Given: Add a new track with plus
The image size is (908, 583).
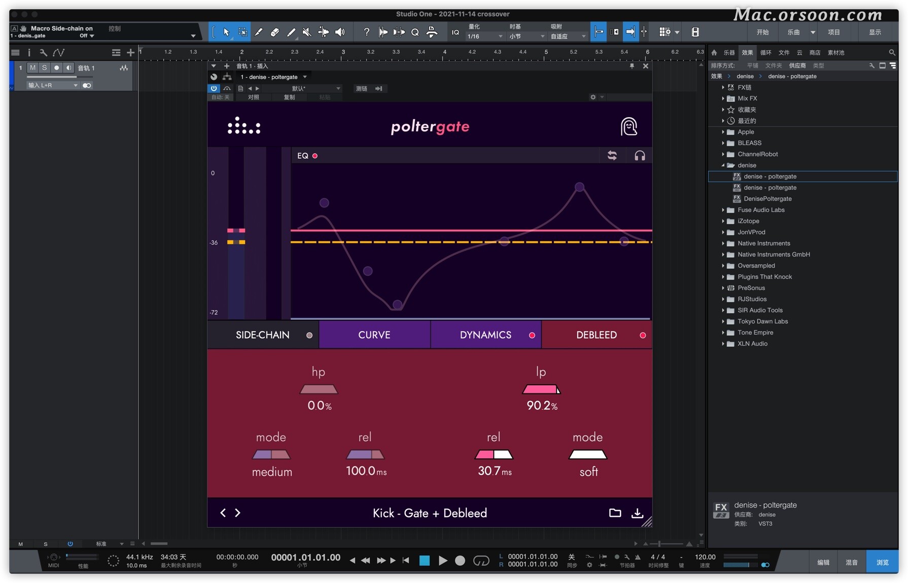Looking at the screenshot, I should (130, 52).
